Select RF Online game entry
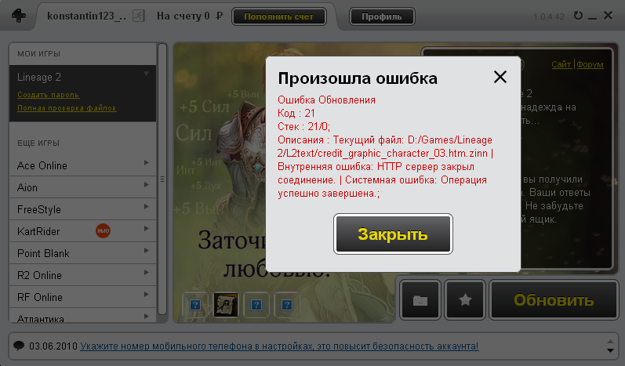 click(82, 297)
